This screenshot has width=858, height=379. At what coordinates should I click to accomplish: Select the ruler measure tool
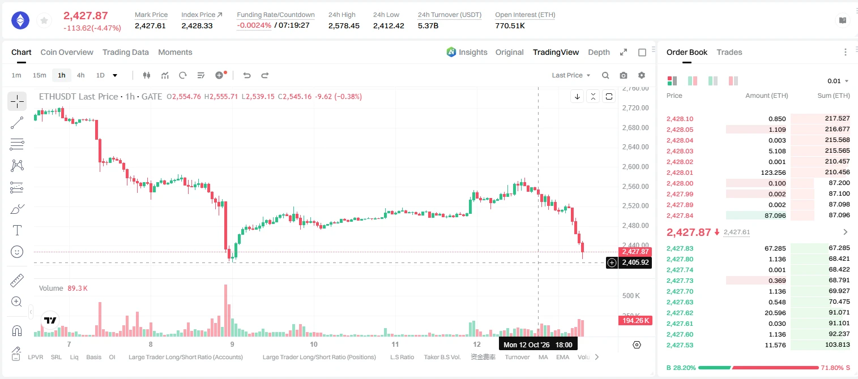(x=17, y=281)
